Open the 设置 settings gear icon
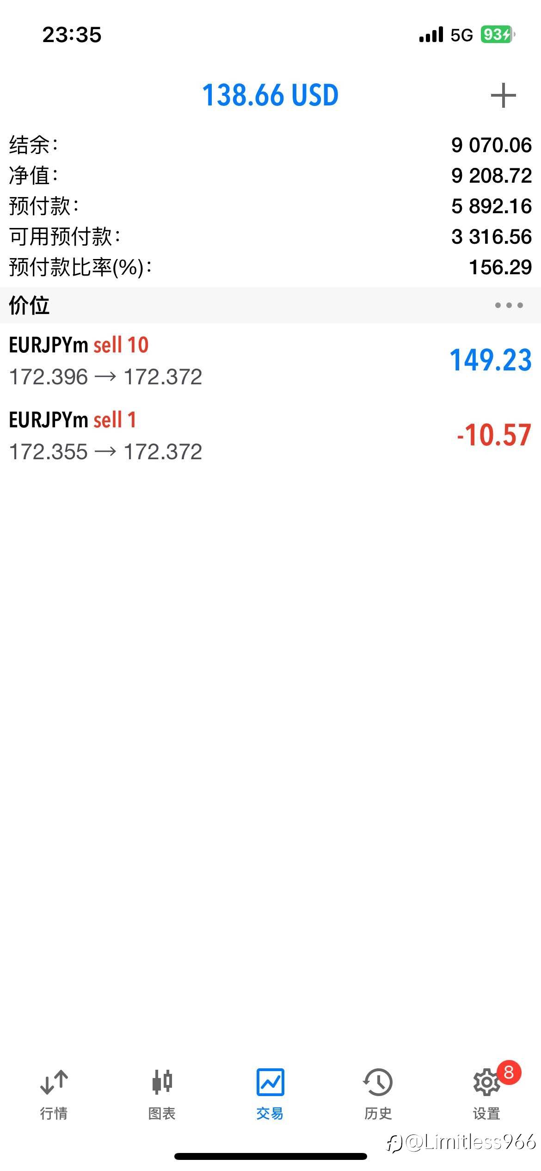The width and height of the screenshot is (541, 1171). click(x=486, y=1083)
